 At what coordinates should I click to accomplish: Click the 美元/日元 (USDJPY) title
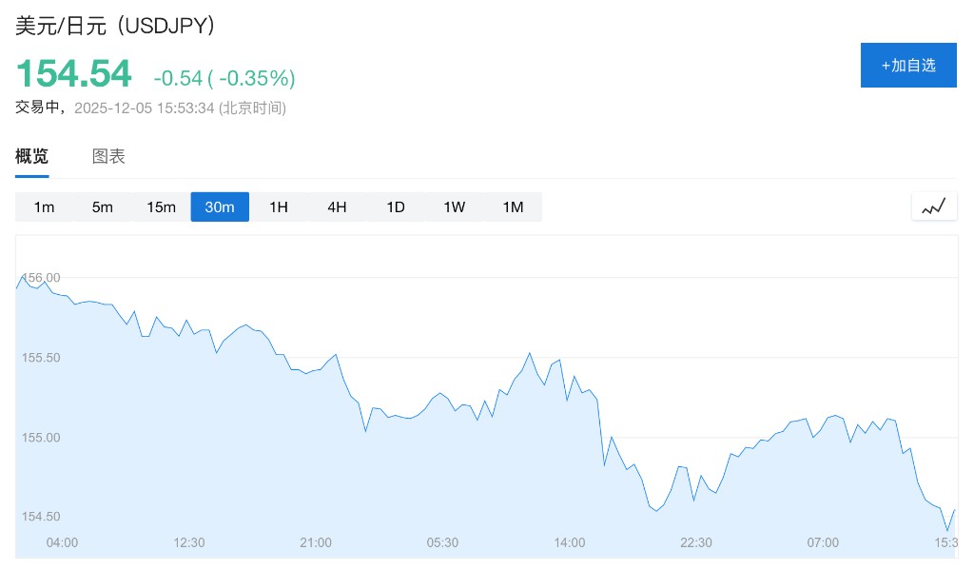(115, 26)
